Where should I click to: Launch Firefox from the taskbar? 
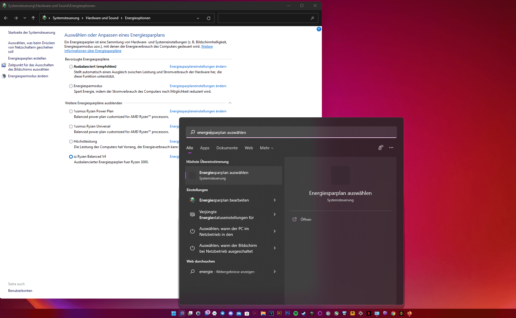409,313
